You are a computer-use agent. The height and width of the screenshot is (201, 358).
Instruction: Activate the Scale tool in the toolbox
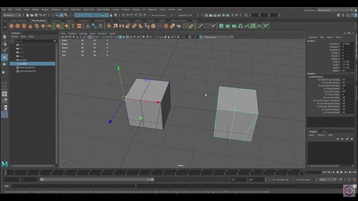click(4, 72)
